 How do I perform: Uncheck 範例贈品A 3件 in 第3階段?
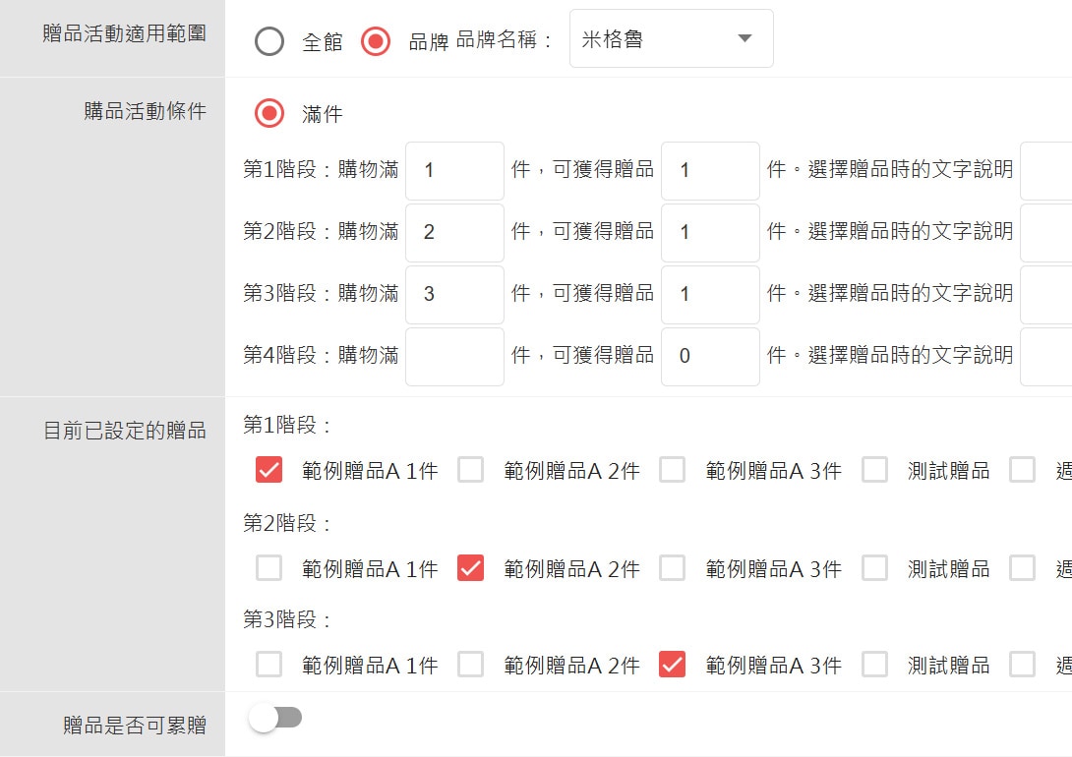coord(673,664)
